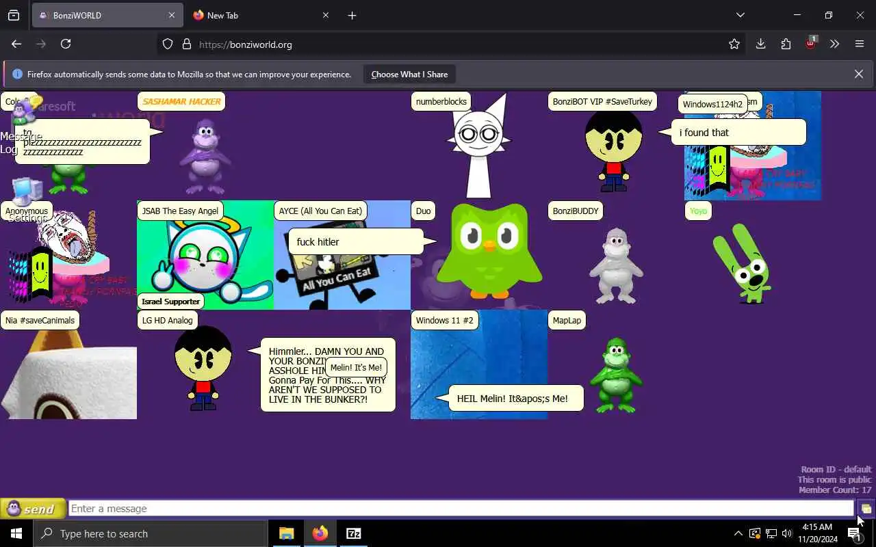
Task: Close the New Tab tab
Action: (x=326, y=15)
